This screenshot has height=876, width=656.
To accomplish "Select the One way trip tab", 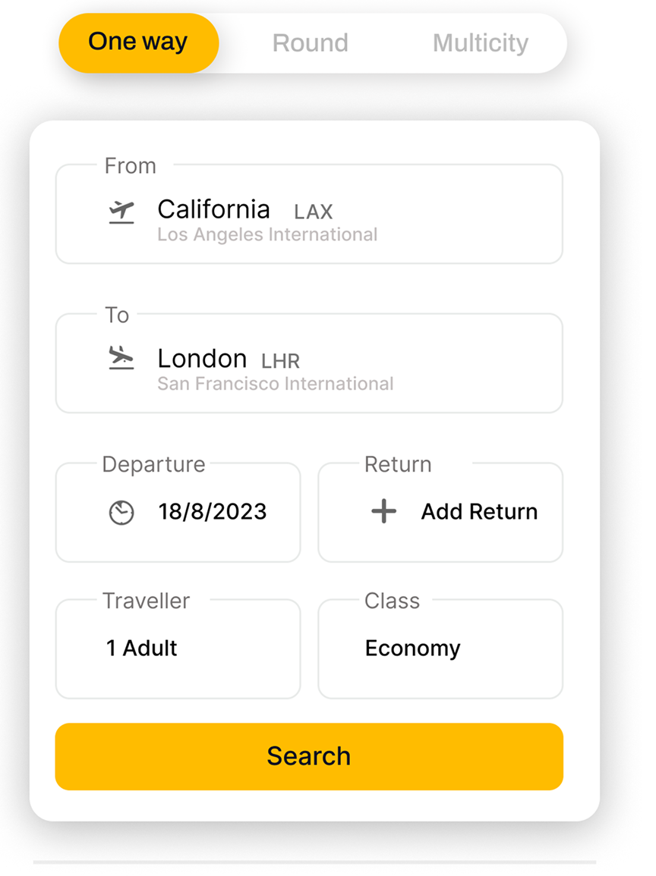I will [138, 42].
